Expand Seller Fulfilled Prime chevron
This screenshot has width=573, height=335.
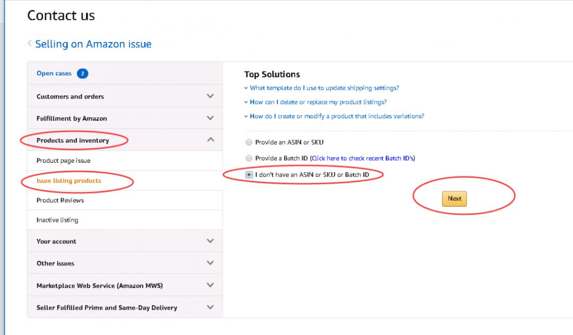[210, 307]
